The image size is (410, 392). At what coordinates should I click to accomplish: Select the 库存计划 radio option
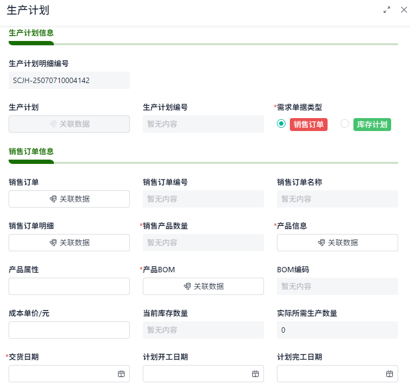345,124
